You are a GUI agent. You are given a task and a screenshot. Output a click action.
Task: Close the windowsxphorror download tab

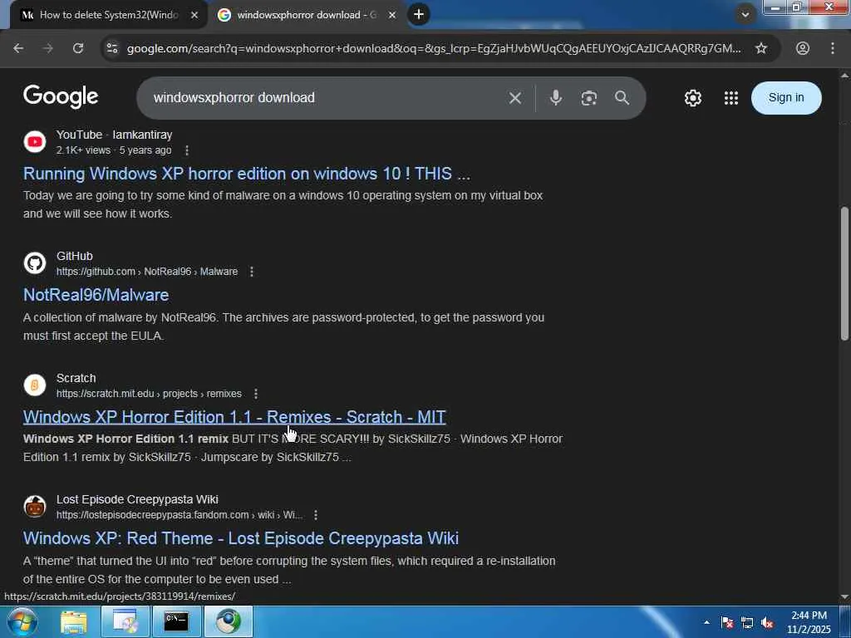392,15
